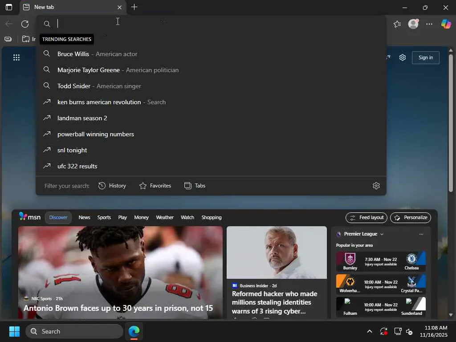
Task: Click the msn logo
Action: (x=30, y=217)
